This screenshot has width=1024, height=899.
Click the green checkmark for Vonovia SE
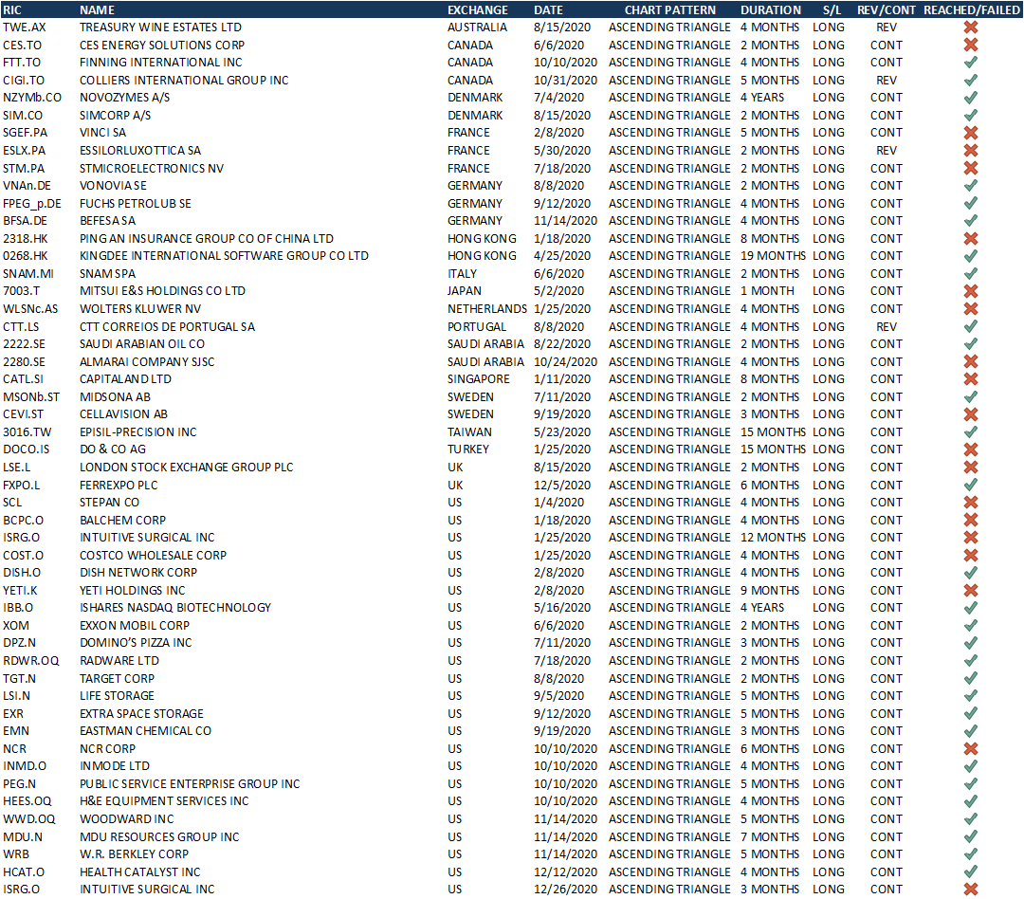(x=971, y=186)
